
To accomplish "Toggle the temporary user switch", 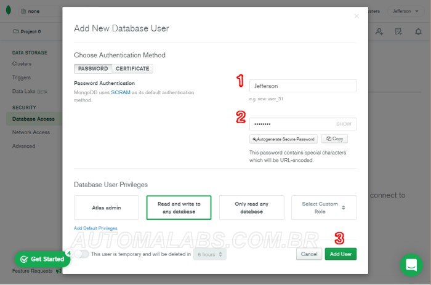I will 81,254.
